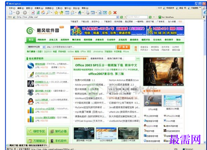Go back with the Back arrow icon
The height and width of the screenshot is (150, 207).
click(18, 13)
